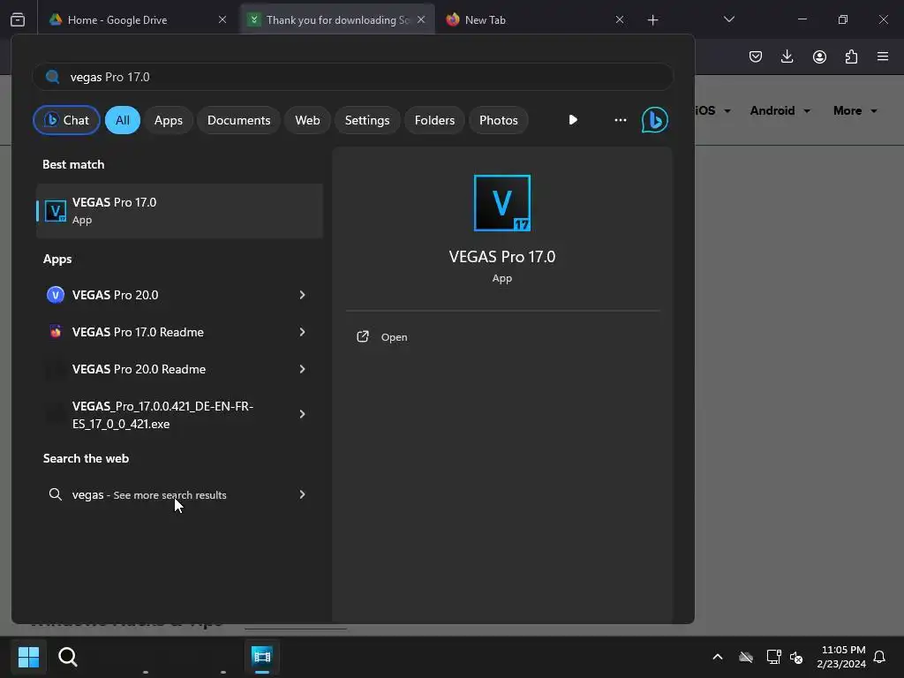Click the VEGAS Pro 17 icon in best match
Screen dimensions: 904x678
click(56, 211)
